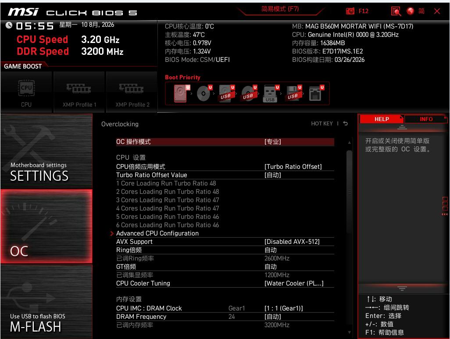The height and width of the screenshot is (339, 450).
Task: Change CPU IMC : DRAM Clock [1 : 1 (Gear1)]
Action: pyautogui.click(x=225, y=308)
